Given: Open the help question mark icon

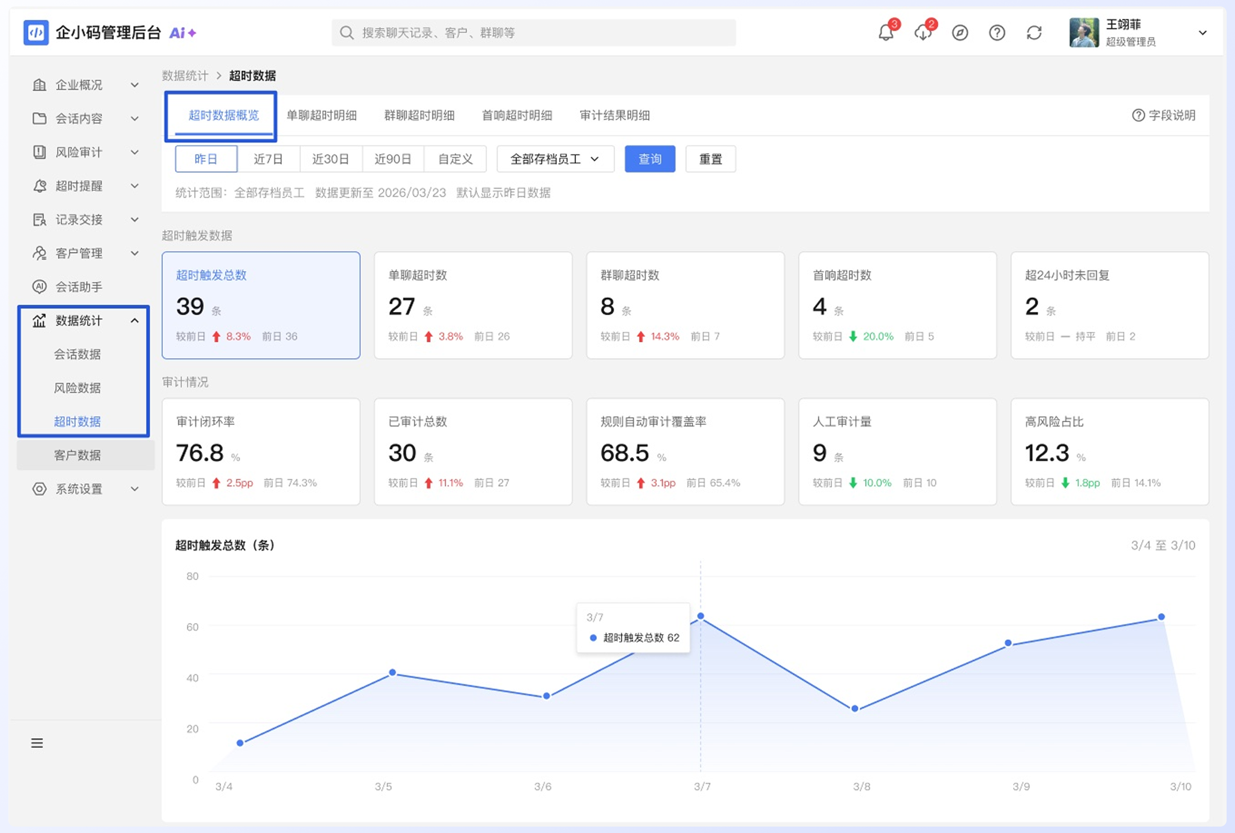Looking at the screenshot, I should 997,33.
